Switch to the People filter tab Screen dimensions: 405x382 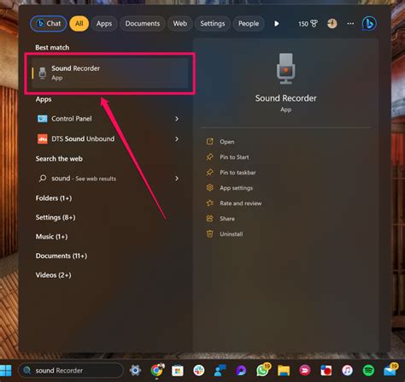(249, 24)
